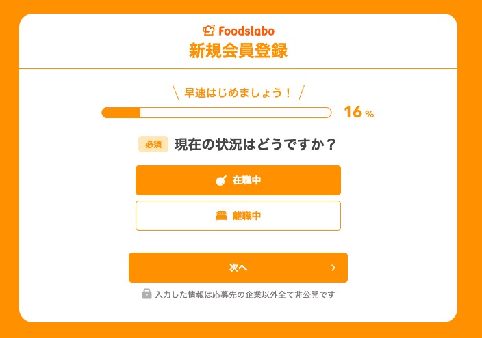Click the chevron arrow on 次へ button
Image resolution: width=482 pixels, height=338 pixels.
click(x=333, y=268)
